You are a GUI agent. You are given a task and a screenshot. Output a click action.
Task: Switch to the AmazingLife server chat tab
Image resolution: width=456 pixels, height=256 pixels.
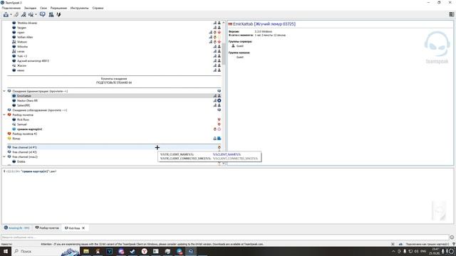tap(17, 228)
